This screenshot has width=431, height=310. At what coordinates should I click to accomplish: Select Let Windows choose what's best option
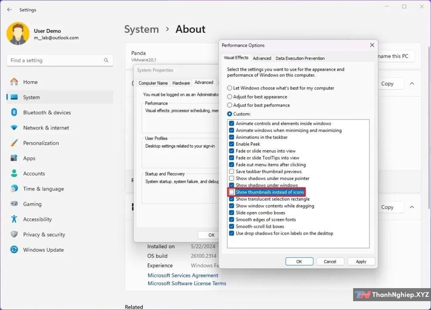coord(229,88)
